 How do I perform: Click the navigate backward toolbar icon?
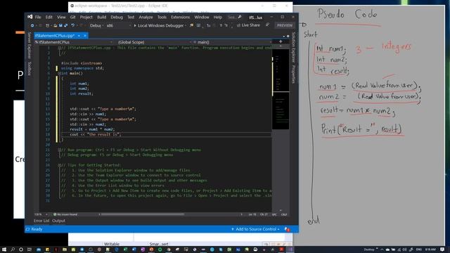point(32,25)
